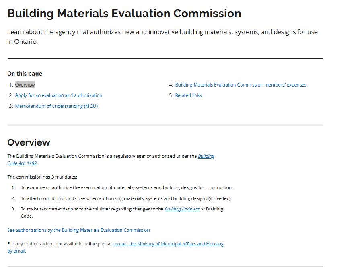Jump to the Related links section
Viewport: 362px width, 274px height.
click(x=188, y=95)
